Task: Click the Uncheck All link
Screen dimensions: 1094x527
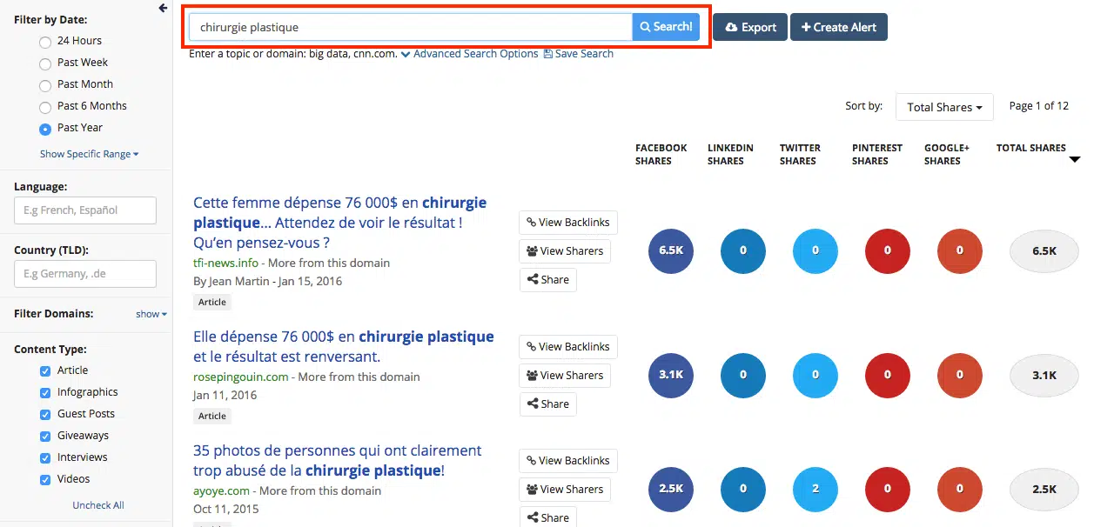Action: click(98, 505)
